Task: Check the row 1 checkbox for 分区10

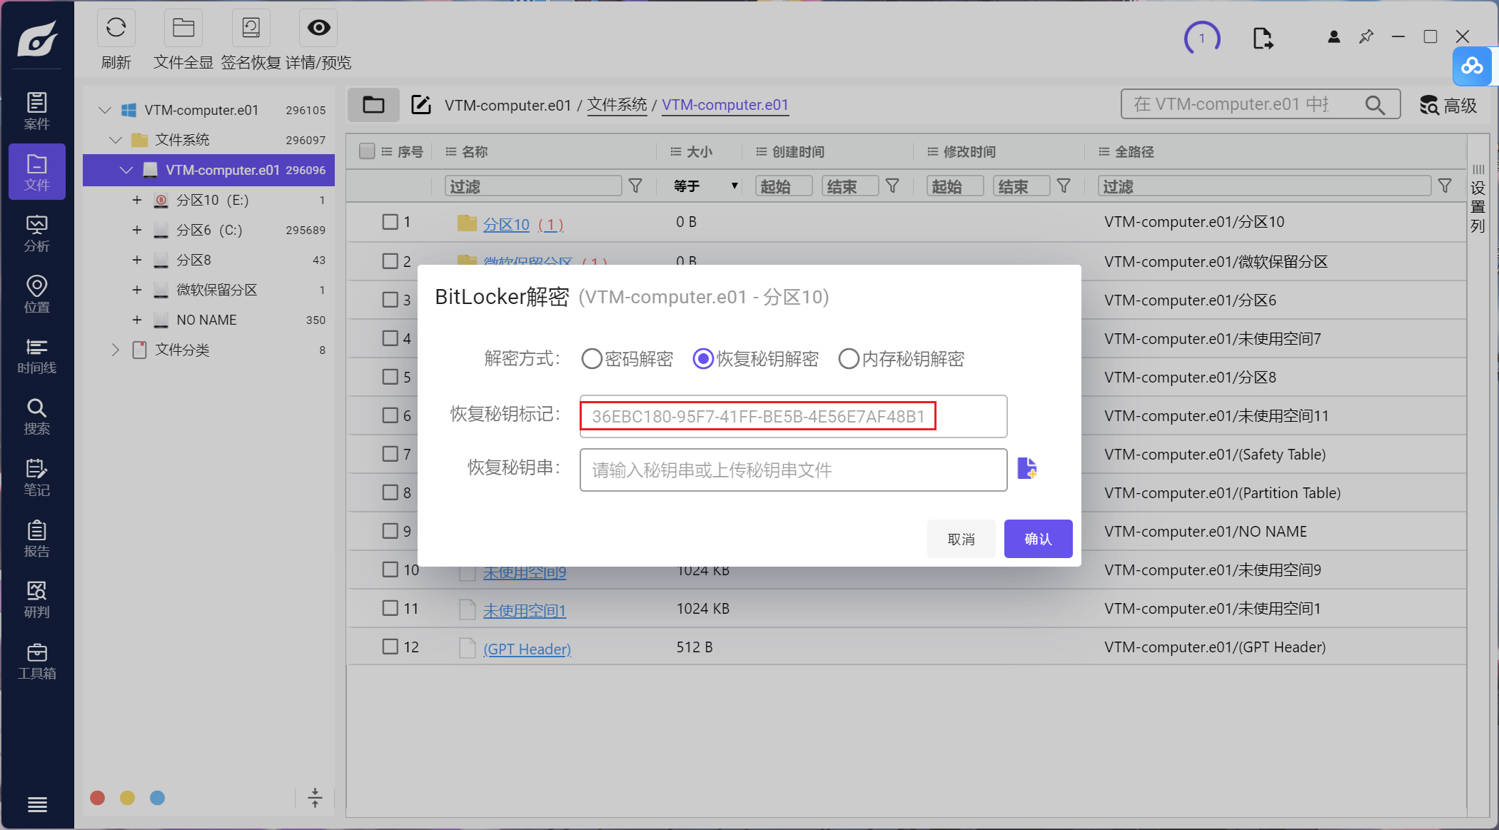Action: (x=390, y=222)
